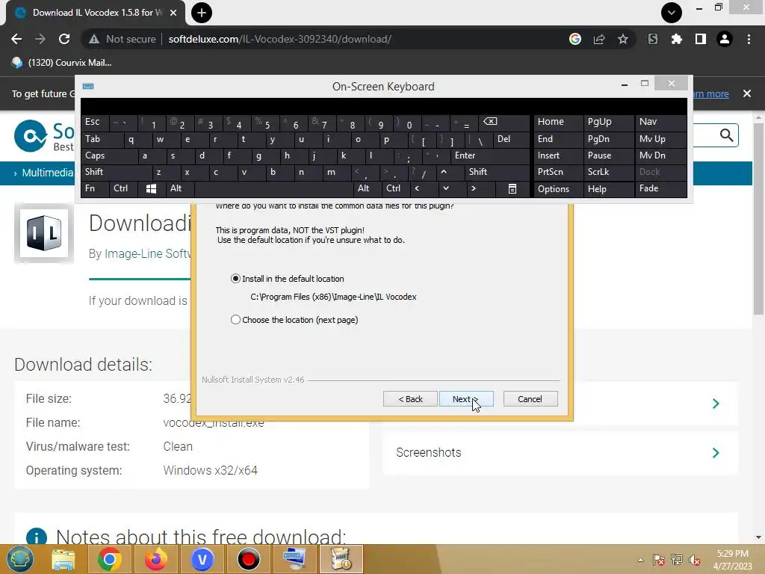Open the Chrome profile avatar
This screenshot has width=765, height=574.
pyautogui.click(x=725, y=39)
